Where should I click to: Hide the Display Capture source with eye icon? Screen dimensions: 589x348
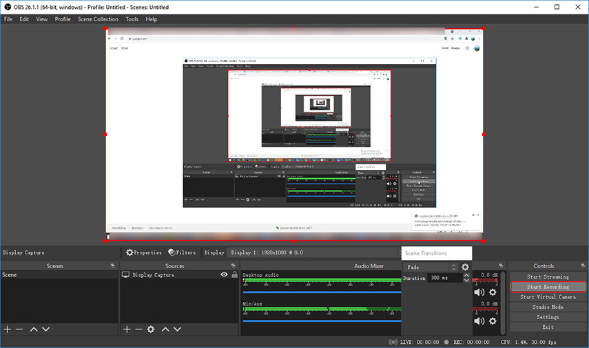[224, 275]
